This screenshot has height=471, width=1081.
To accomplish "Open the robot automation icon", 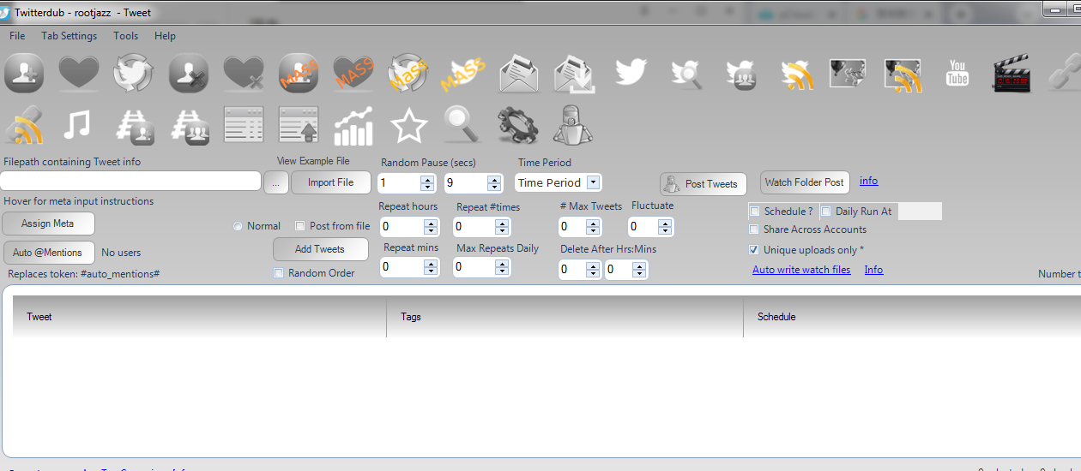I will tap(573, 126).
